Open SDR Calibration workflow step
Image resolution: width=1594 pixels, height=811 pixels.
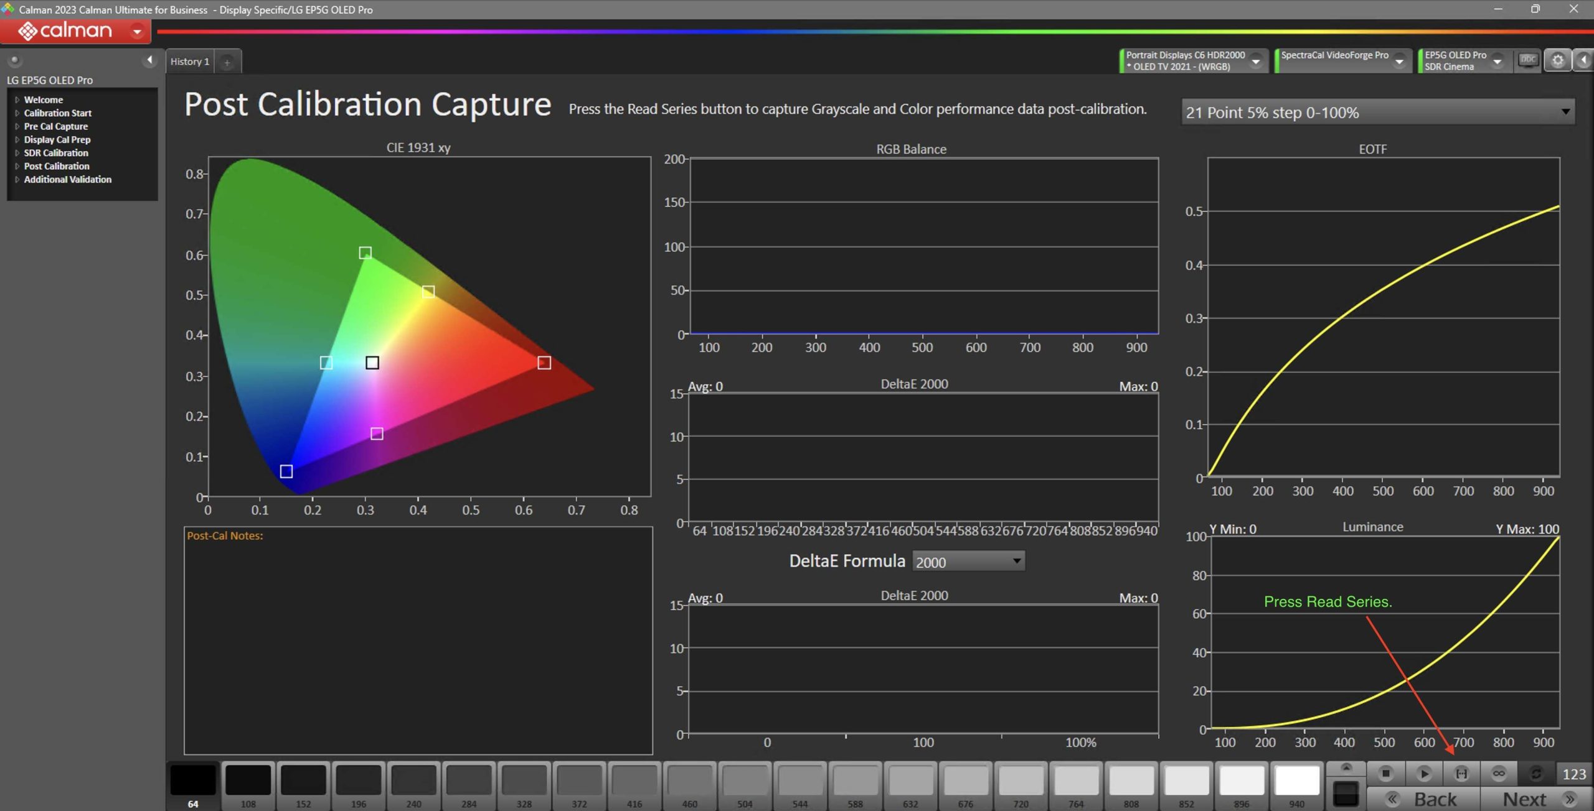[55, 152]
